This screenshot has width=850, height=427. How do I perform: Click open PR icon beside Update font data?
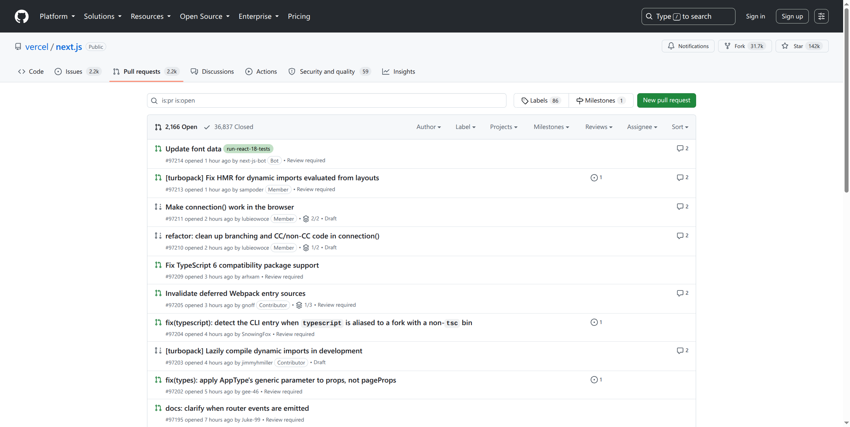[158, 148]
